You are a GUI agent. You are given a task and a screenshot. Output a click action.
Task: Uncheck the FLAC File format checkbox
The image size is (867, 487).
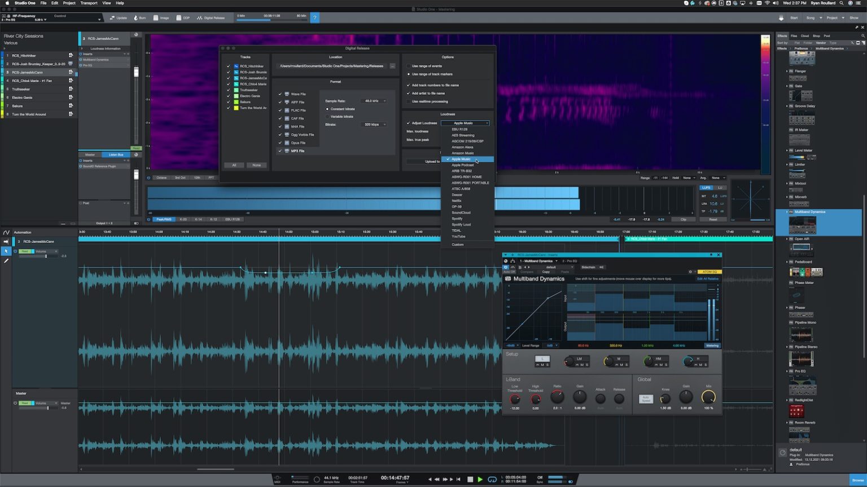point(280,110)
